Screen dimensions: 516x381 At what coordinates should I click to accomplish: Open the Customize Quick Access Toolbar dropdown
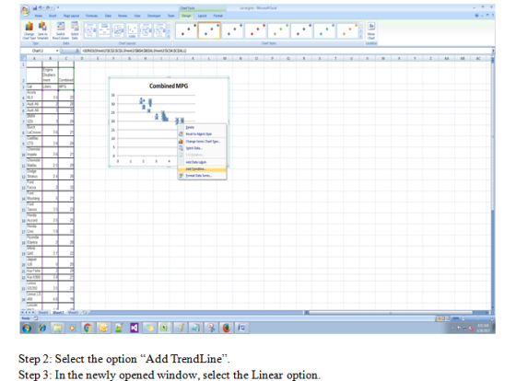point(58,7)
